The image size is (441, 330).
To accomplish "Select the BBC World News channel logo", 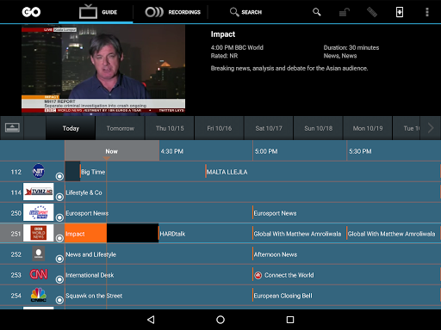I will 39,233.
